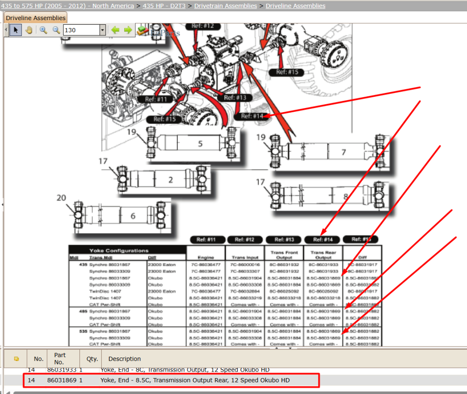467x394 pixels.
Task: Open the zoom level dropdown arrow
Action: [x=103, y=30]
